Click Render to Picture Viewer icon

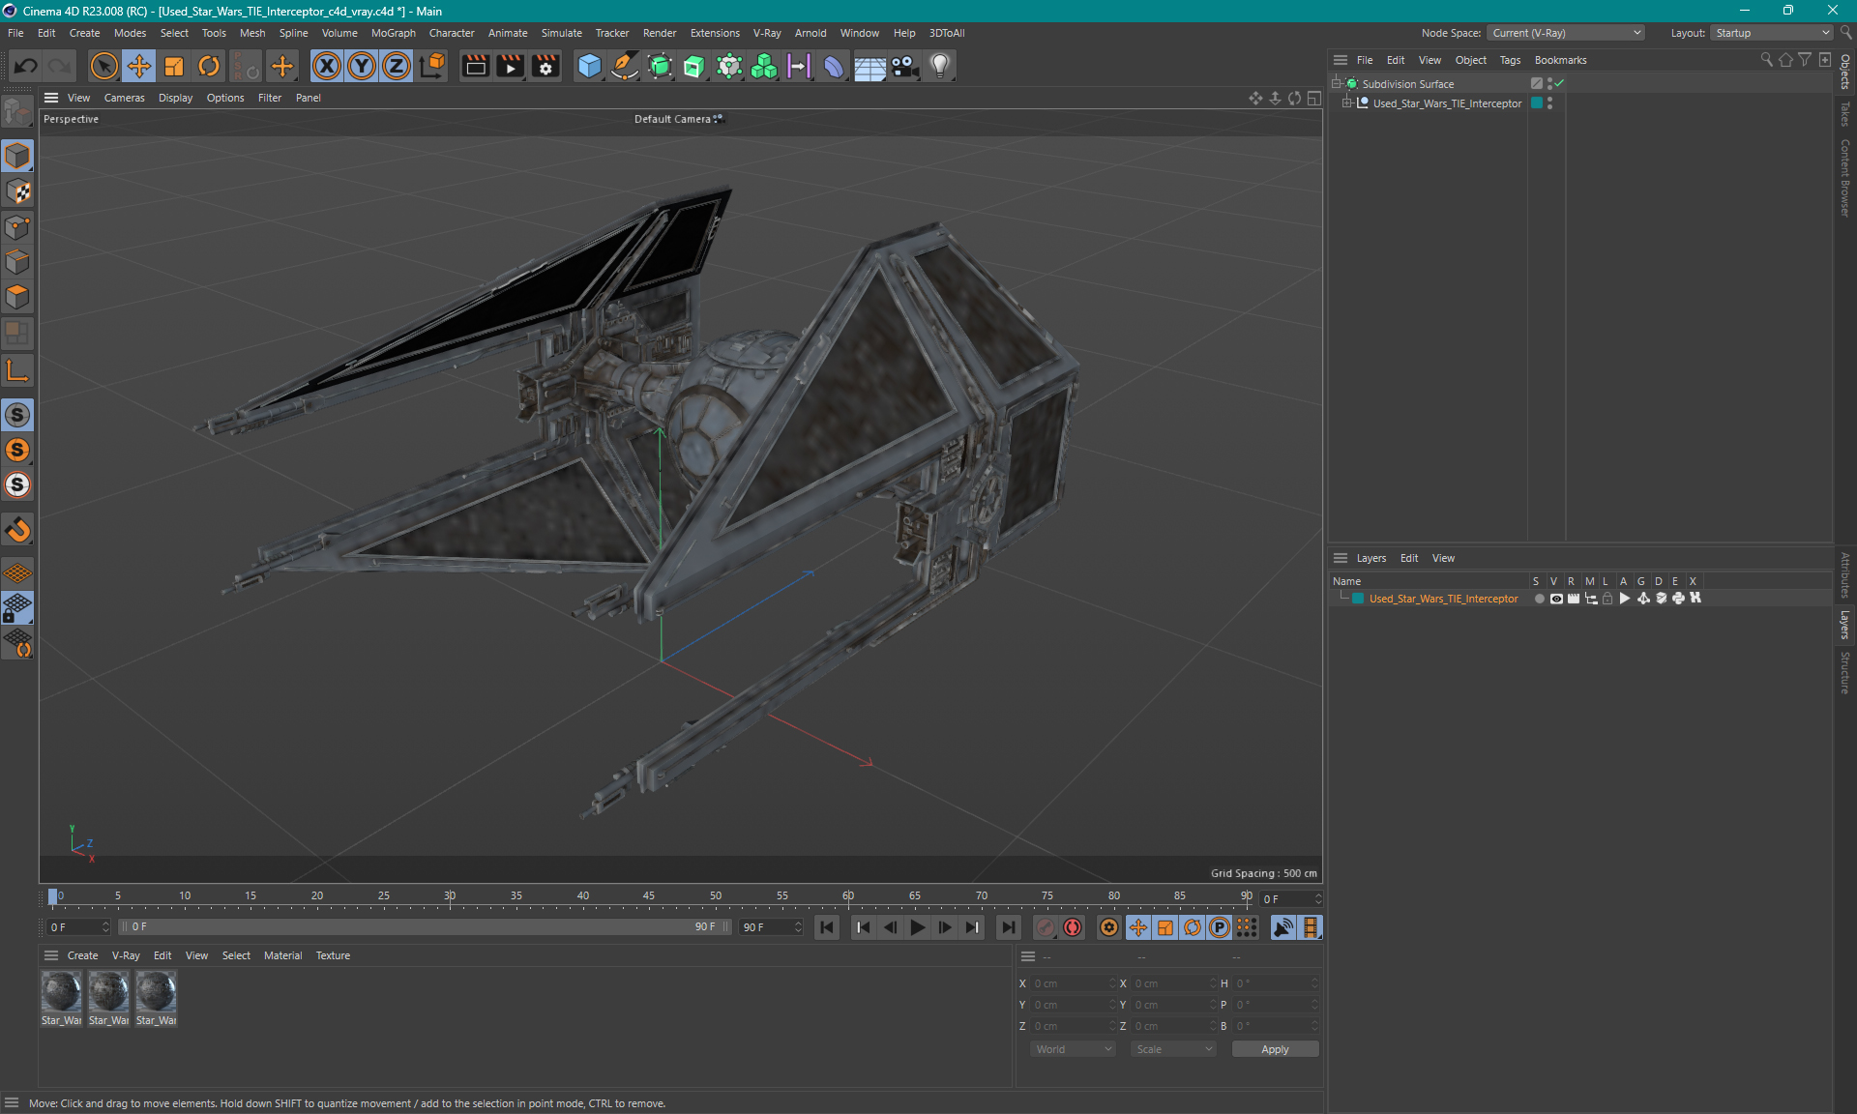tap(510, 66)
